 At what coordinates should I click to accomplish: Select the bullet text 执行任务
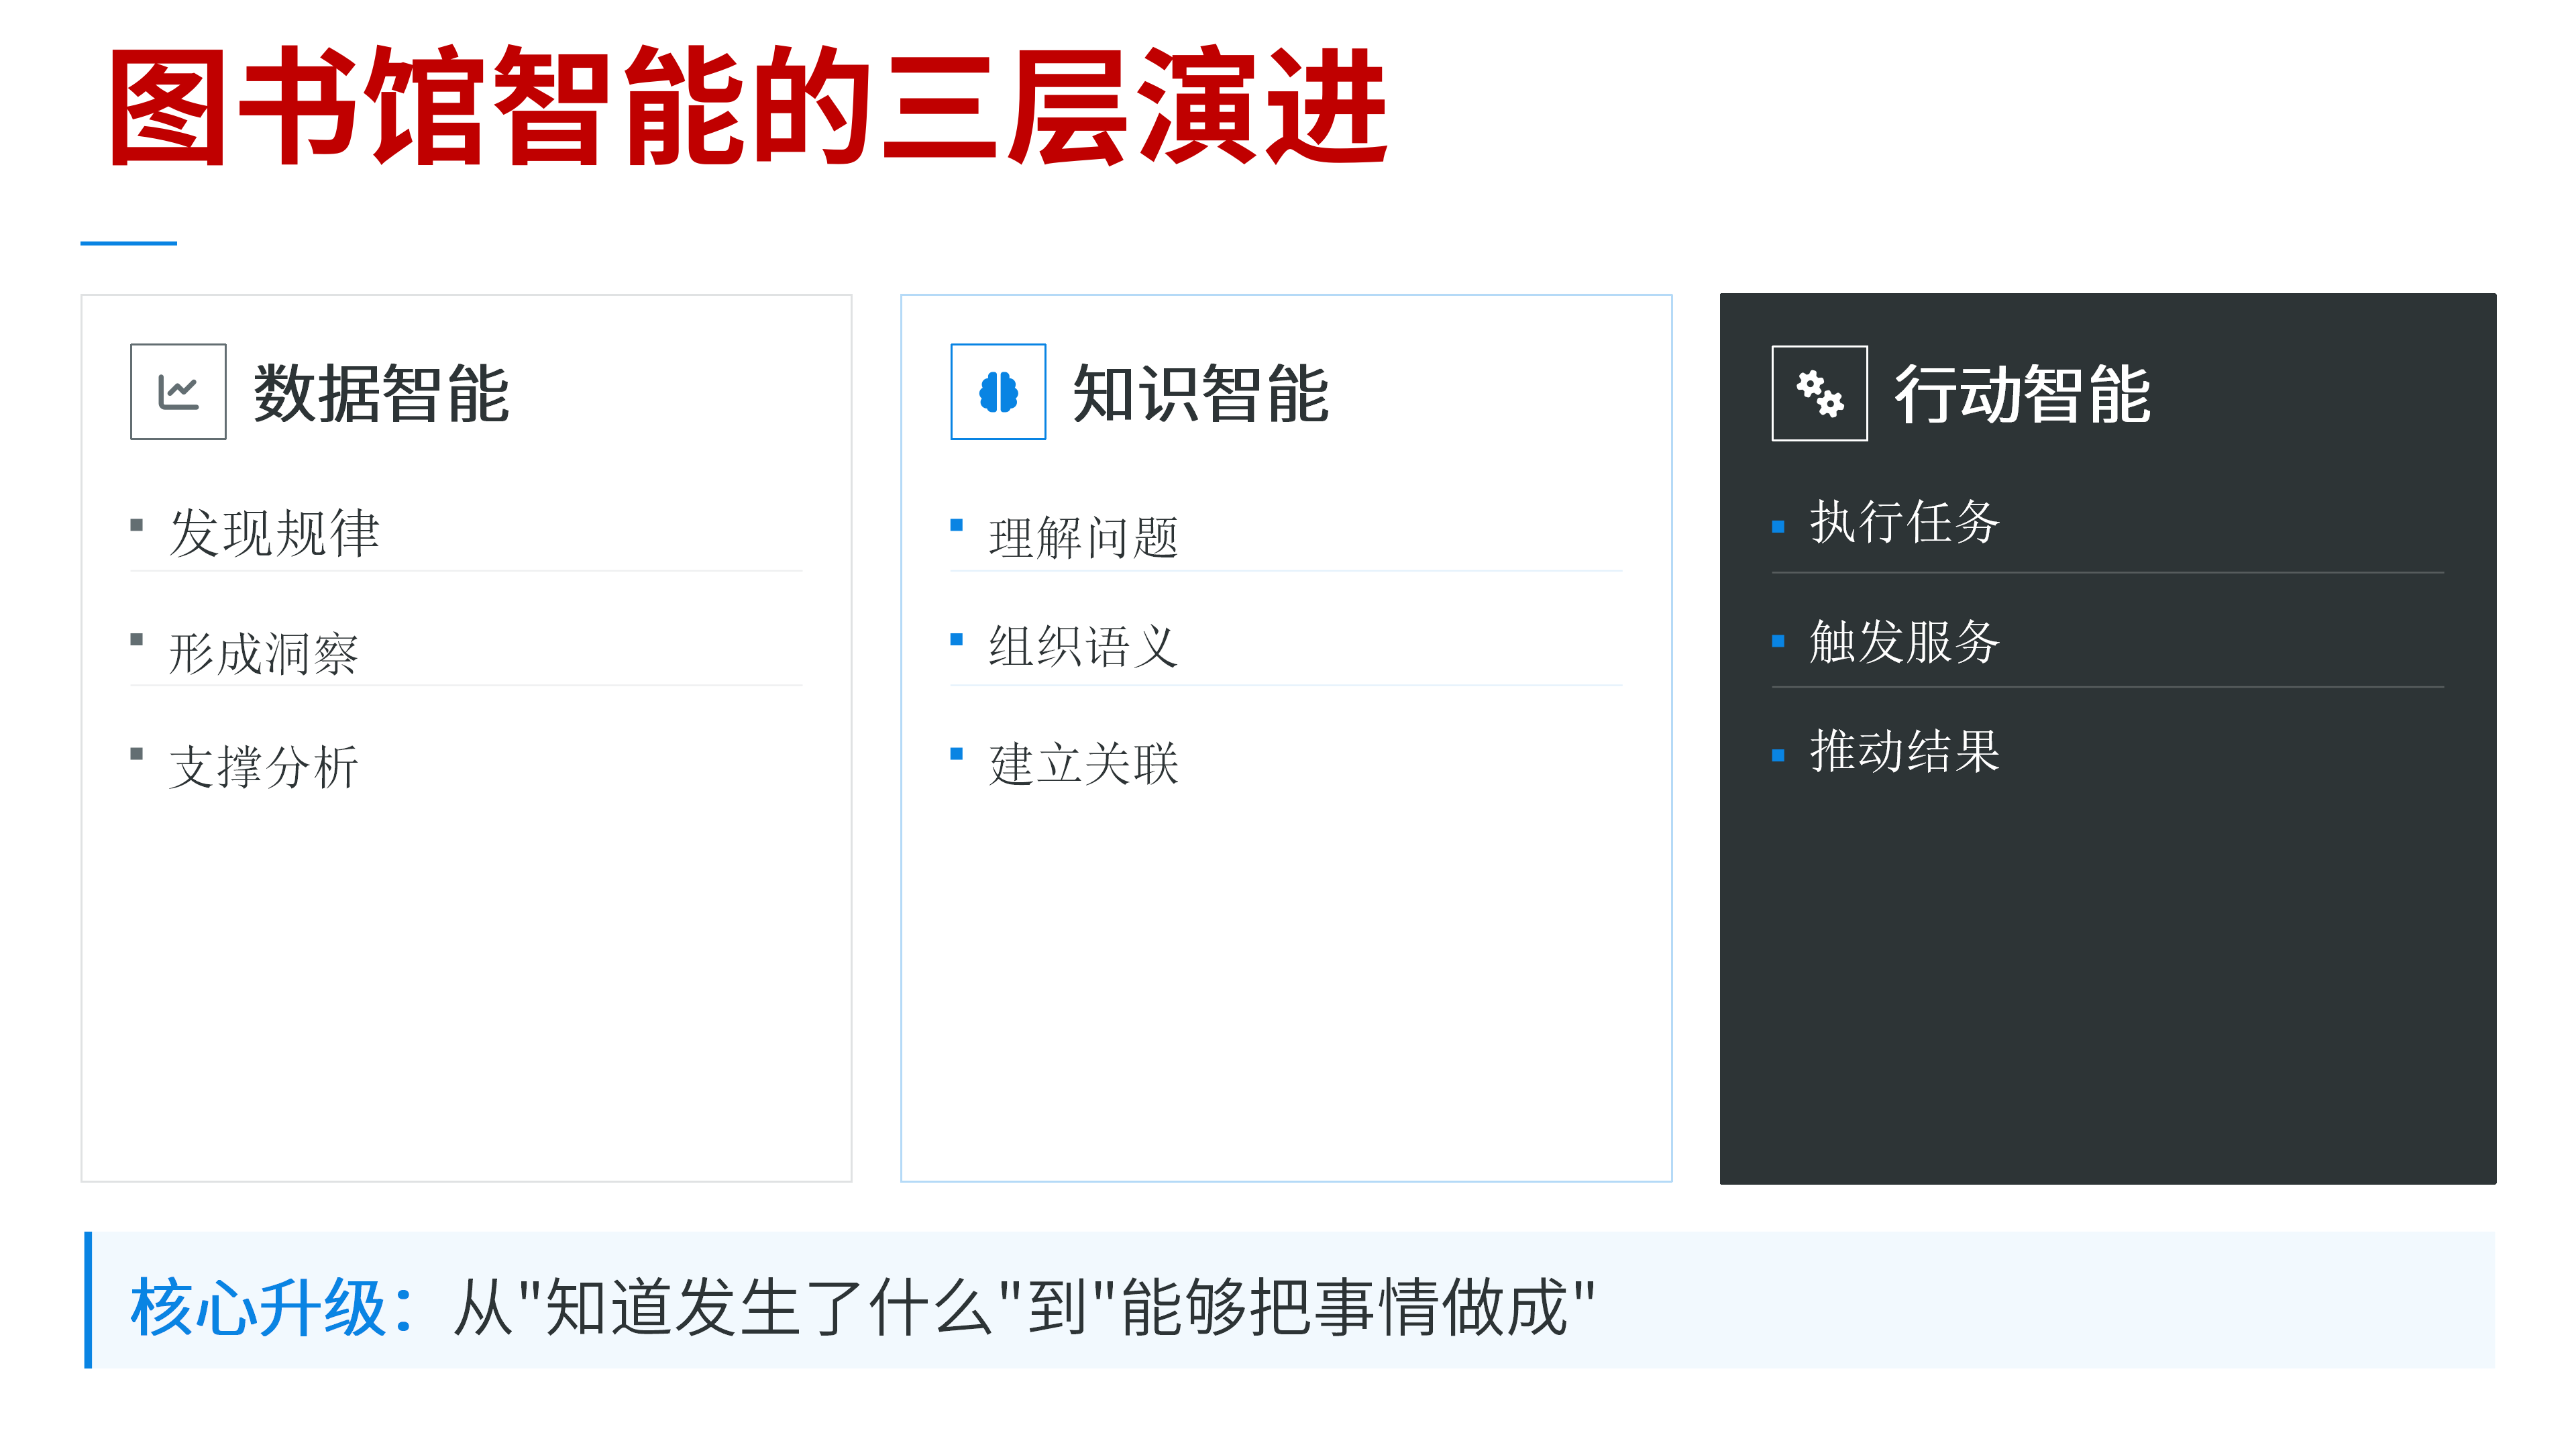click(x=1904, y=522)
